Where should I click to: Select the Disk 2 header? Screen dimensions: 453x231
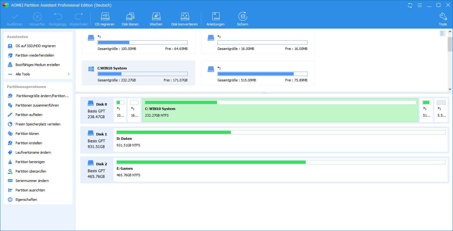pos(97,170)
